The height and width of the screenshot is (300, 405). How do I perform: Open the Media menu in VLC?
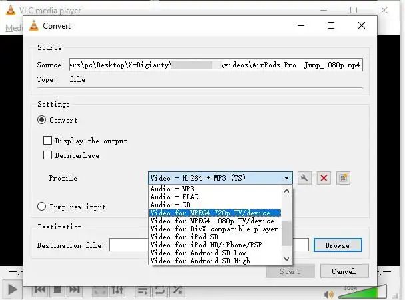(13, 27)
